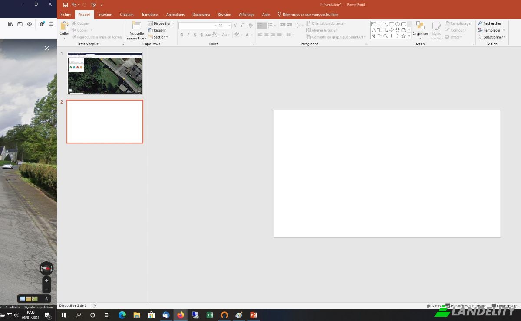
Task: Toggle italic formatting I button
Action: tap(188, 35)
